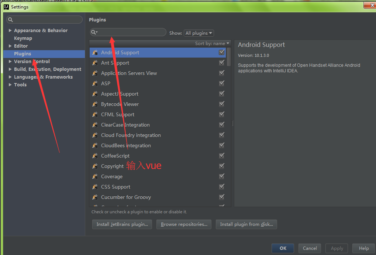This screenshot has height=255, width=376.
Task: Click the CFML Support plugin icon
Action: coord(95,114)
